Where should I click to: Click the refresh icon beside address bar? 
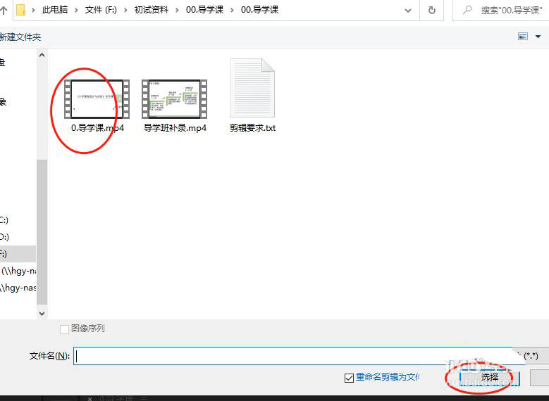click(432, 10)
